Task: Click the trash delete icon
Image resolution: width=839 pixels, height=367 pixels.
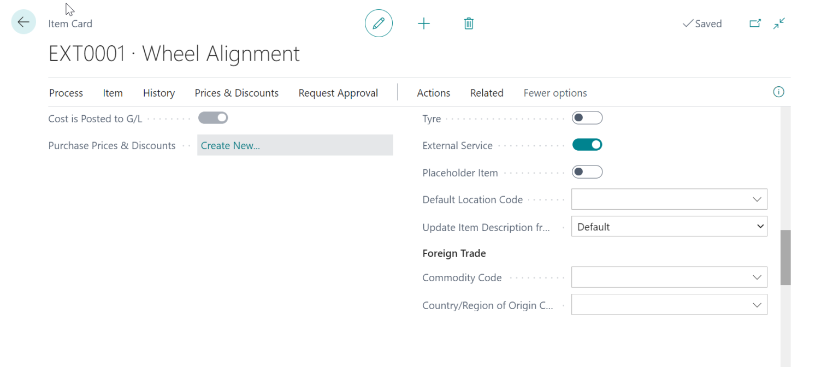Action: tap(469, 23)
